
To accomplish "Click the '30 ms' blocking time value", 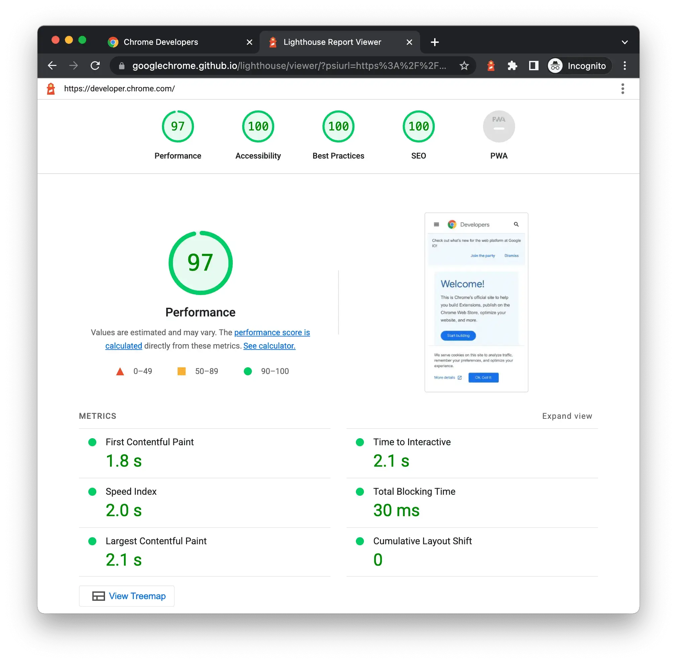I will [x=396, y=510].
